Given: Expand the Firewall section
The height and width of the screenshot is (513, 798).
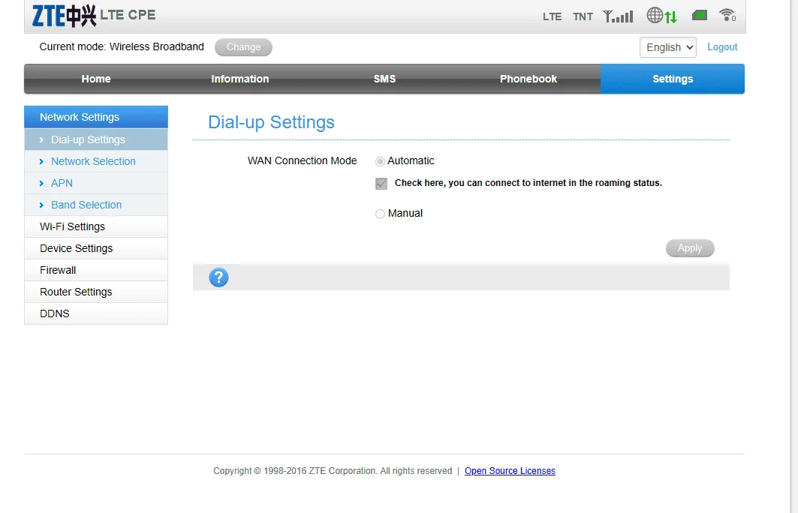Looking at the screenshot, I should [x=96, y=271].
